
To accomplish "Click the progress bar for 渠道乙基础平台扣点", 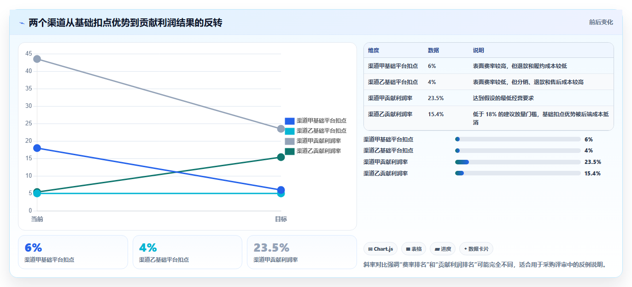I will tap(518, 151).
